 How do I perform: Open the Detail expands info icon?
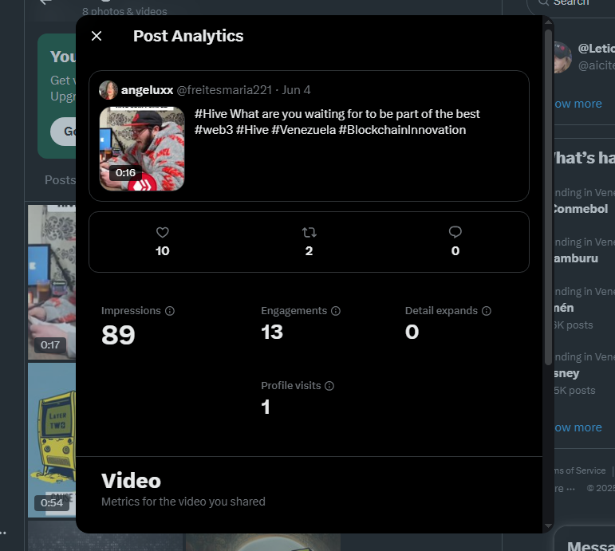point(487,311)
